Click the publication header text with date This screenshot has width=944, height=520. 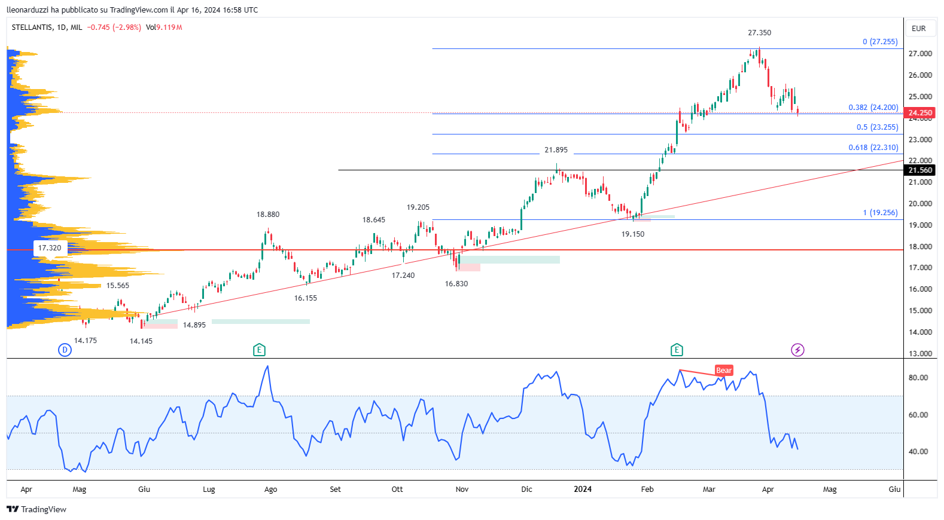(x=132, y=10)
